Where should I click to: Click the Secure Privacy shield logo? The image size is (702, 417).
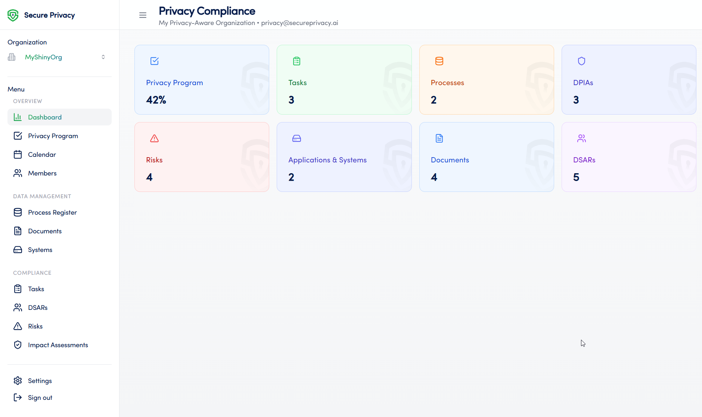click(x=13, y=15)
